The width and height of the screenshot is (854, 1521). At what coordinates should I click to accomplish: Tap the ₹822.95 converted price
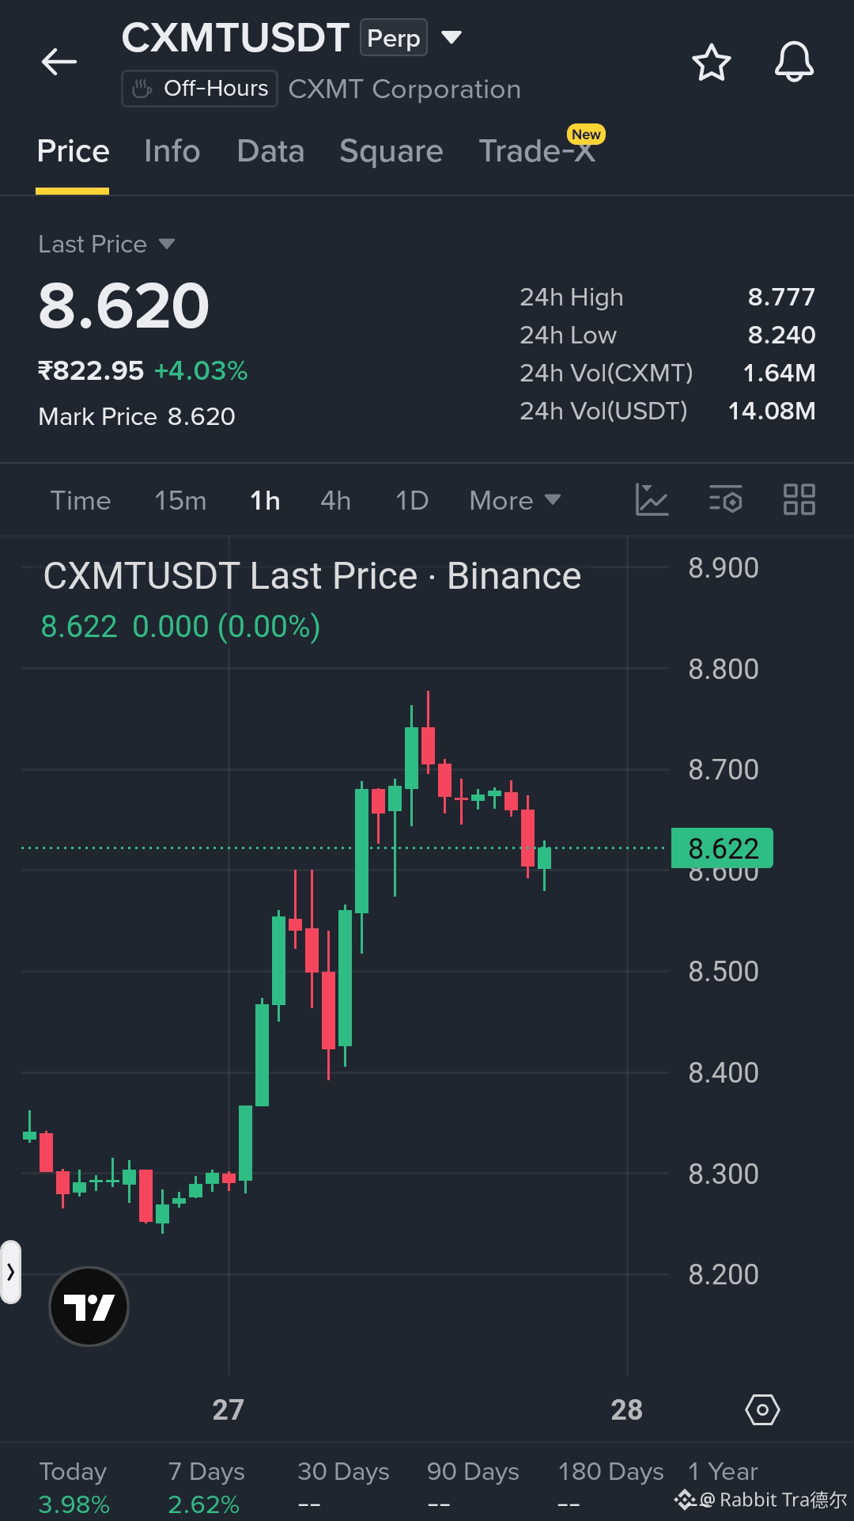91,370
